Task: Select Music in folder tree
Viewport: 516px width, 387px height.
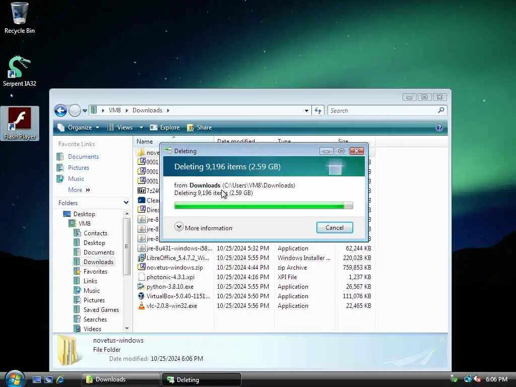Action: click(87, 291)
